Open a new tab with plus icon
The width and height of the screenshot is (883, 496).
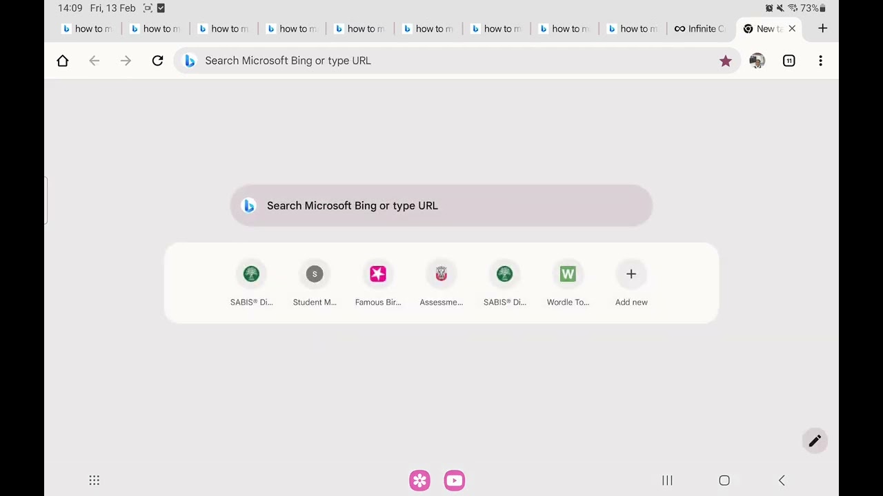822,28
